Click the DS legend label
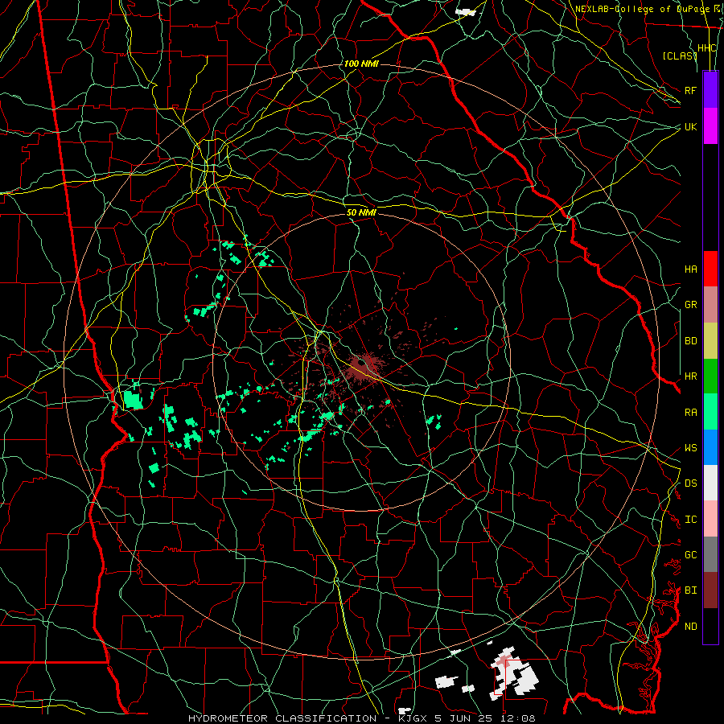Image resolution: width=724 pixels, height=724 pixels. [x=690, y=483]
